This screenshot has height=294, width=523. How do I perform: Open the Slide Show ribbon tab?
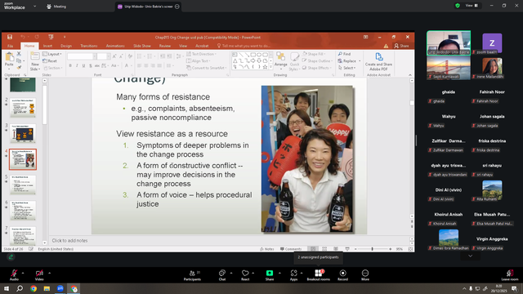coord(142,46)
